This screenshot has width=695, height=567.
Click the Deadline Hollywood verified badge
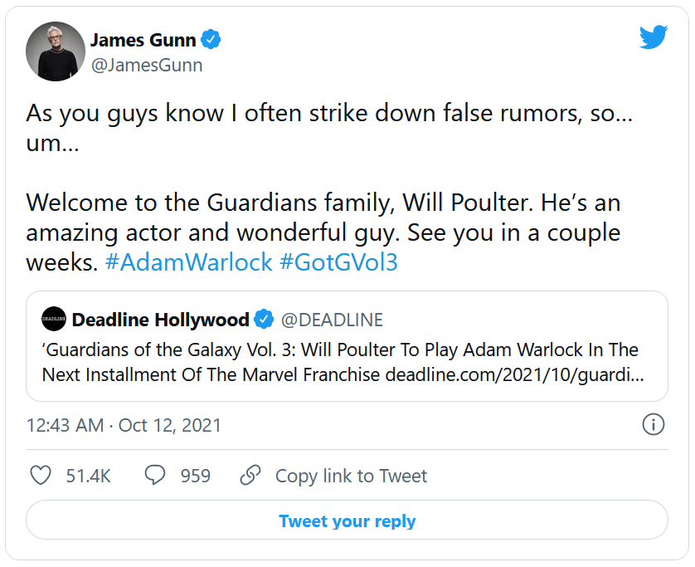(x=264, y=320)
